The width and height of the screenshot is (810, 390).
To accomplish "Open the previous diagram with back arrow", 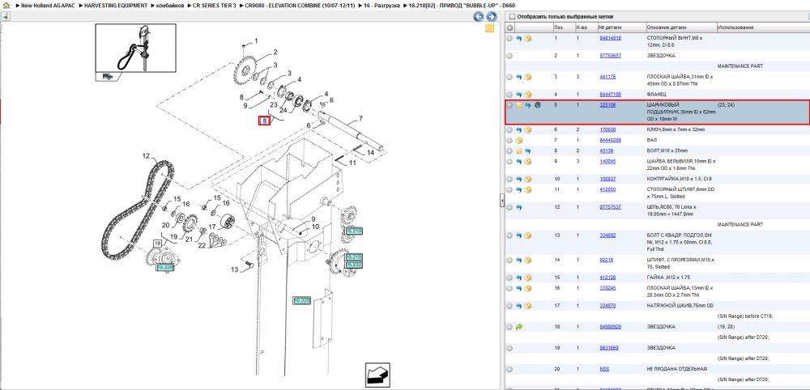I will coord(479,17).
